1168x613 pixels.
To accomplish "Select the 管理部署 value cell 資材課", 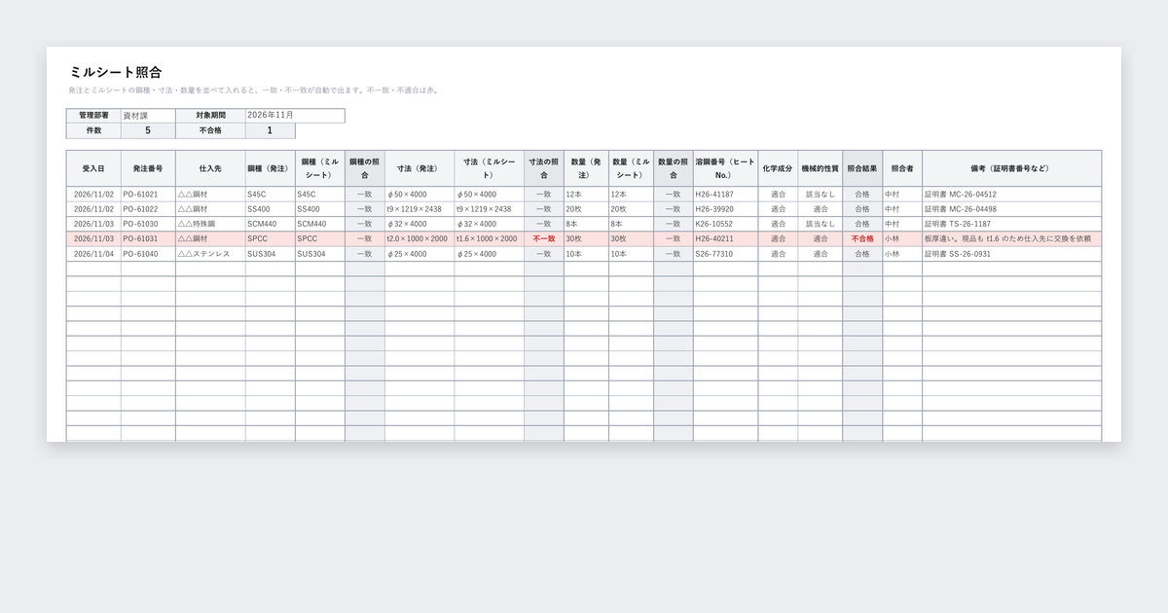I will click(x=148, y=115).
